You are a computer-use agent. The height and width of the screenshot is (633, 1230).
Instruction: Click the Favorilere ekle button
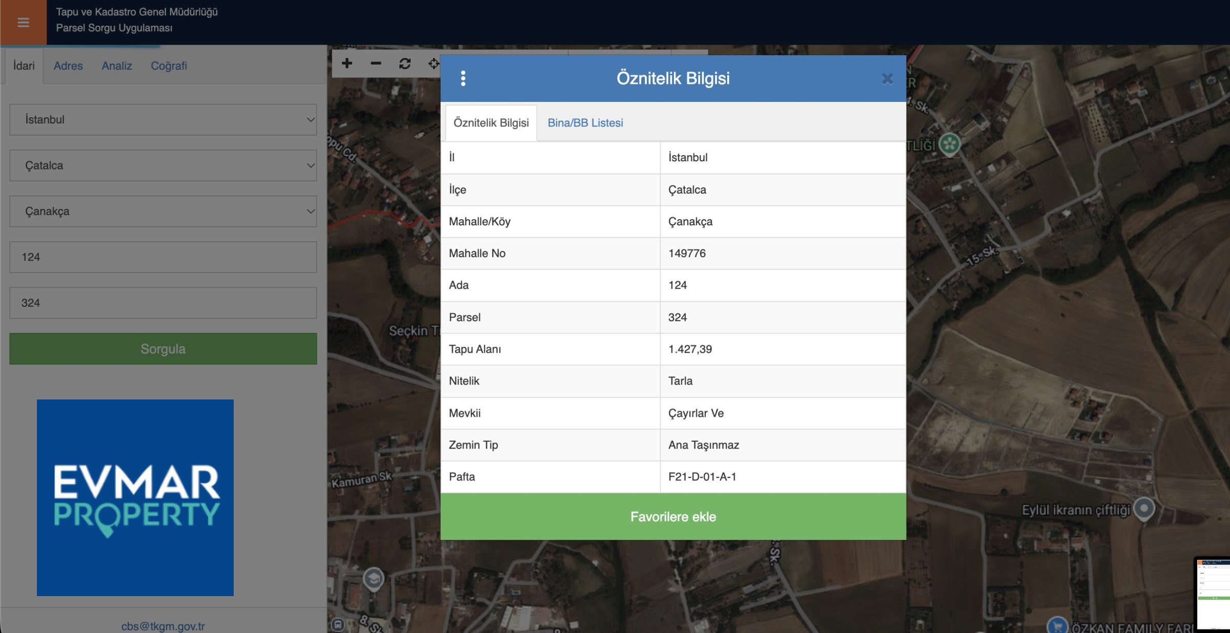pyautogui.click(x=673, y=517)
